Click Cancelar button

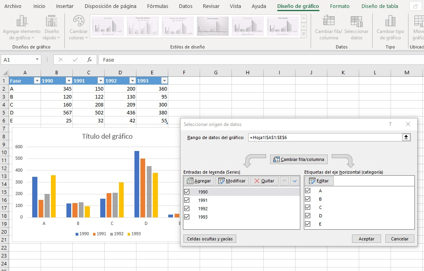tap(399, 238)
